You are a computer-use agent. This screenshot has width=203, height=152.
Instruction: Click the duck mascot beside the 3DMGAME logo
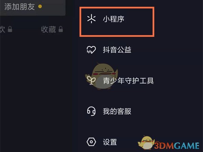(x=146, y=143)
